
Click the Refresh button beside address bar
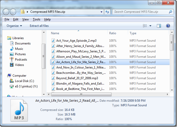(107, 12)
